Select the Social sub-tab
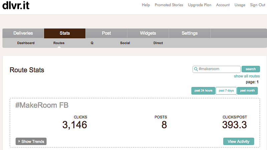267x150 pixels. [125, 43]
